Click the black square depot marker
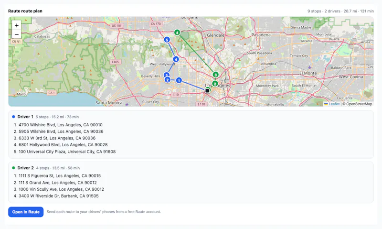Viewport: 382px width, 229px height. pos(207,90)
